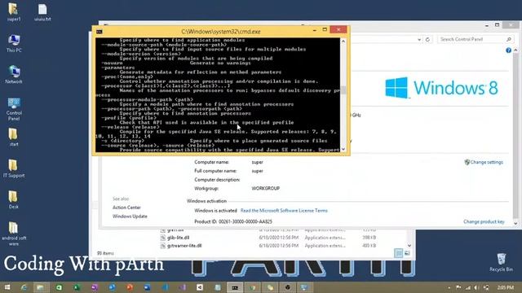Select the android soft ware folder
Image resolution: width=522 pixels, height=293 pixels.
(14, 234)
